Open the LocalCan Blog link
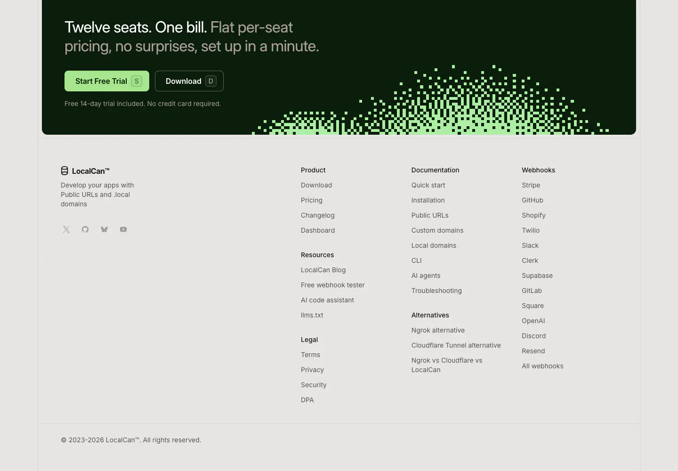Image resolution: width=678 pixels, height=471 pixels. 323,270
